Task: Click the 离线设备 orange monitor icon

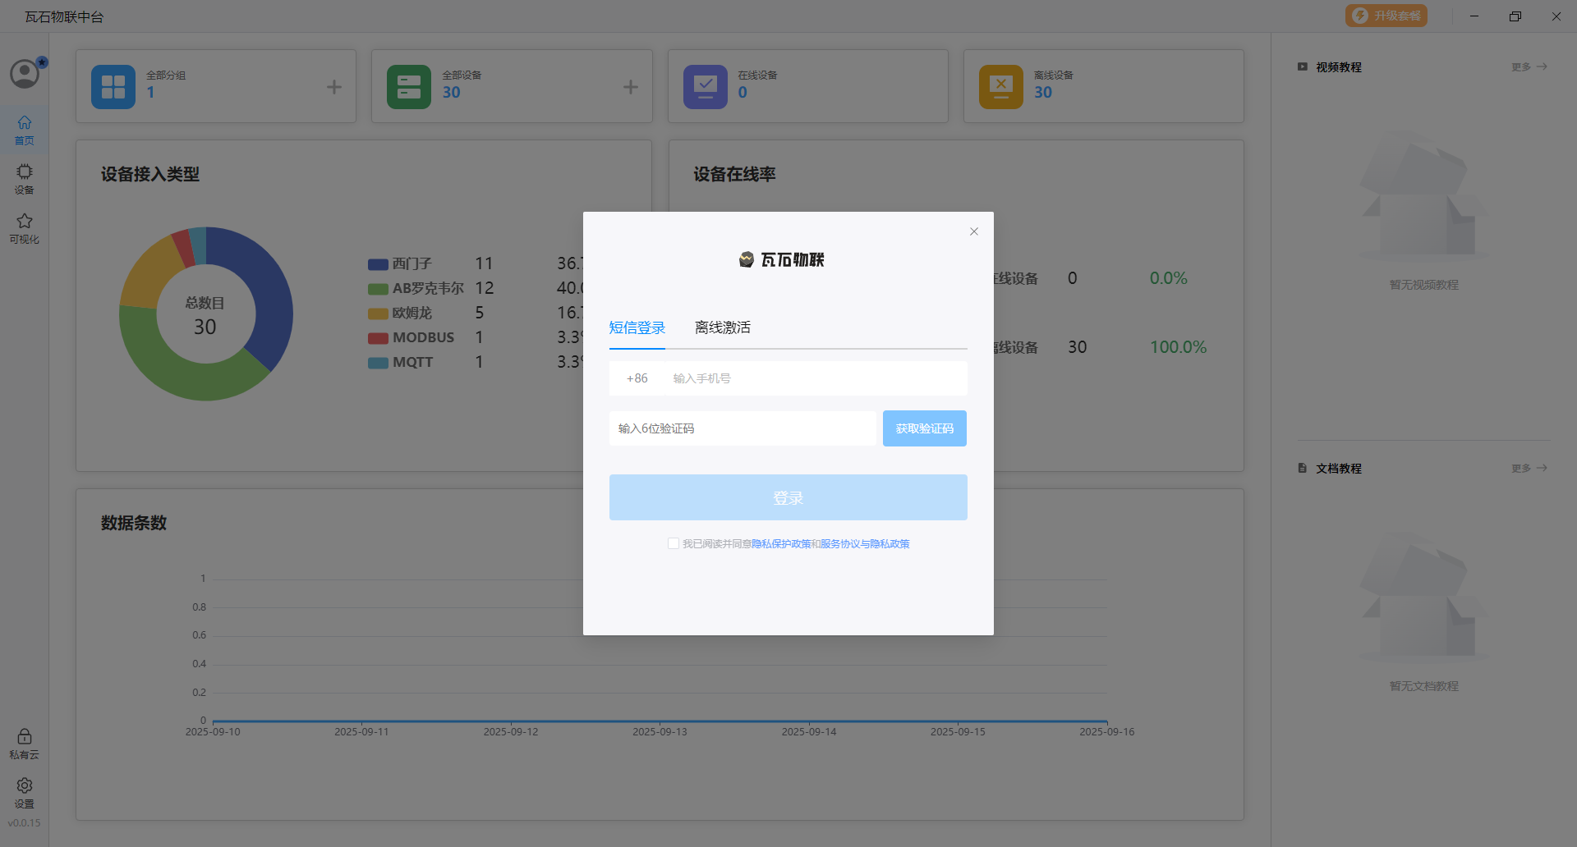Action: click(1001, 87)
